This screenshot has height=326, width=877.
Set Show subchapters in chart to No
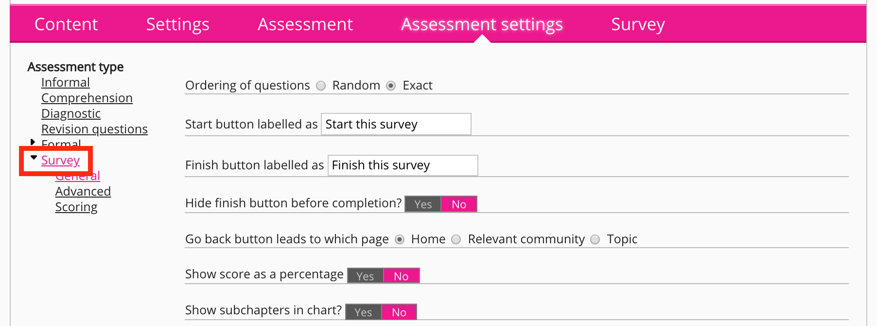pos(399,312)
